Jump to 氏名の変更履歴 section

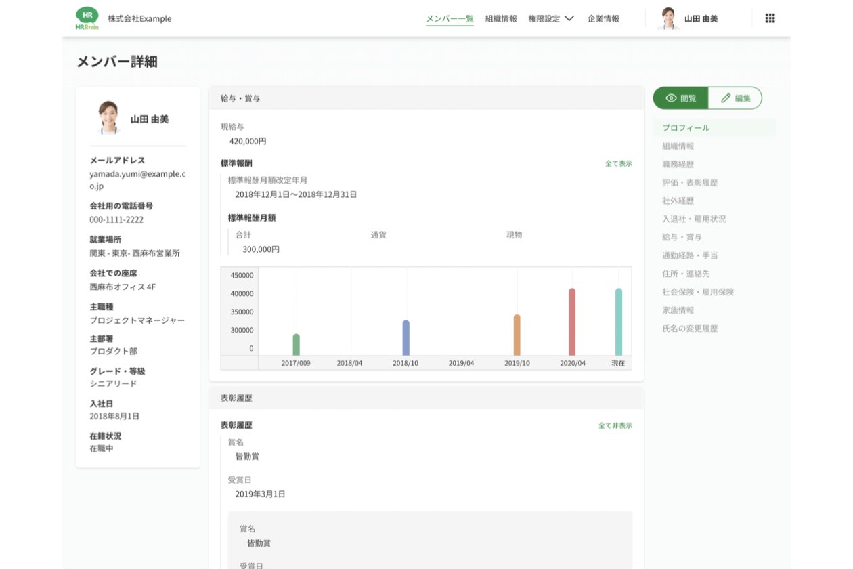[690, 329]
